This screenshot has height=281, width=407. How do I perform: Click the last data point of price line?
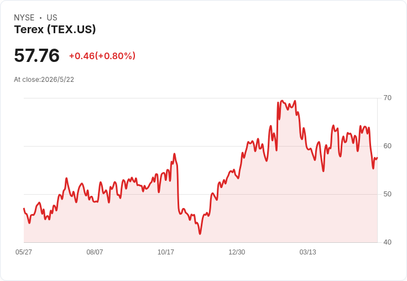pyautogui.click(x=377, y=158)
